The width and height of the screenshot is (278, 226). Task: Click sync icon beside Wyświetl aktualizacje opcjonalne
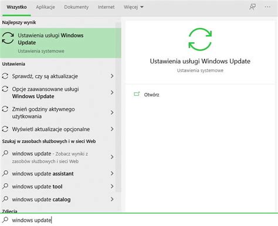(x=5, y=129)
